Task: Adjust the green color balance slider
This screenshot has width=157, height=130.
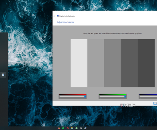Action: [125, 97]
